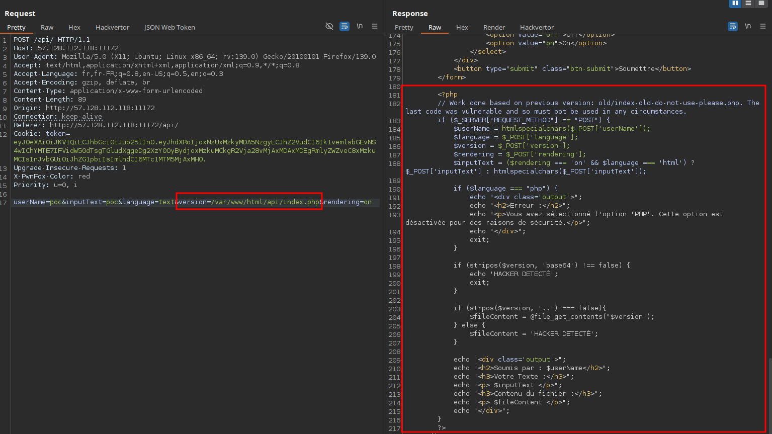Select the top-bottom split layout icon
The width and height of the screenshot is (772, 434).
coord(748,3)
